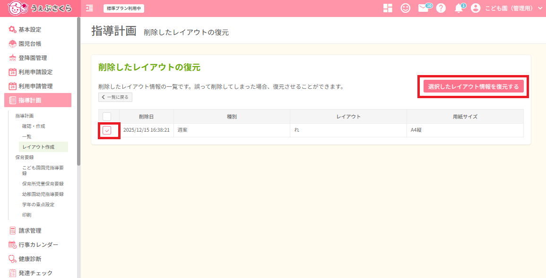Click the 請求管理 calculator icon
This screenshot has height=278, width=546.
pyautogui.click(x=13, y=230)
